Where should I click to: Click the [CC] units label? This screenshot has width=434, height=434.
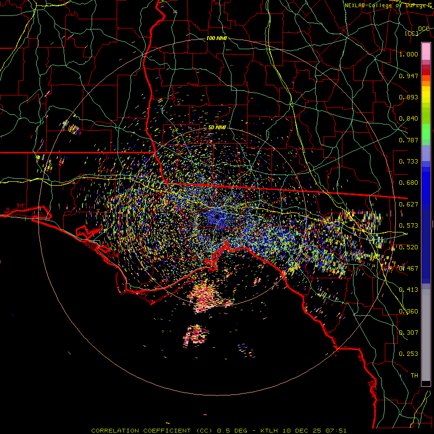(412, 33)
